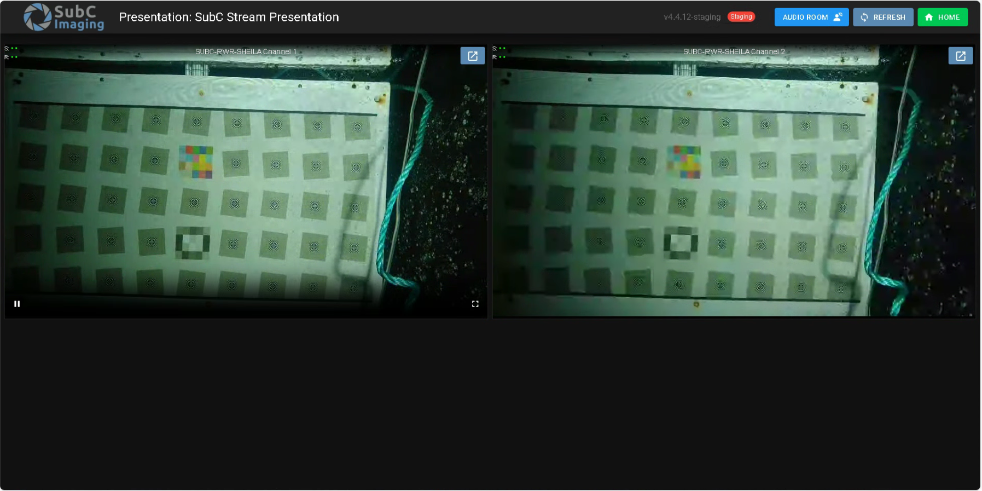Pop out the Channel 2 stream
982x491 pixels.
tap(960, 56)
